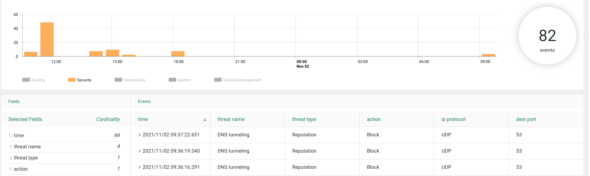Click the ip protocol column header

(453, 119)
